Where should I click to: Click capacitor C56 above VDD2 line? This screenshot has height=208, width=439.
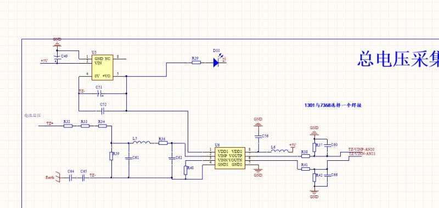pyautogui.click(x=258, y=136)
